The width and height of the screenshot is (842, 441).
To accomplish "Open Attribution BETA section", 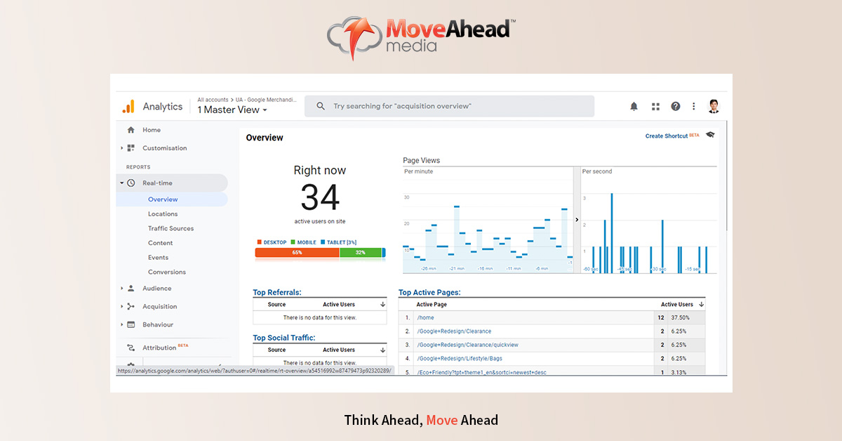I will tap(165, 348).
